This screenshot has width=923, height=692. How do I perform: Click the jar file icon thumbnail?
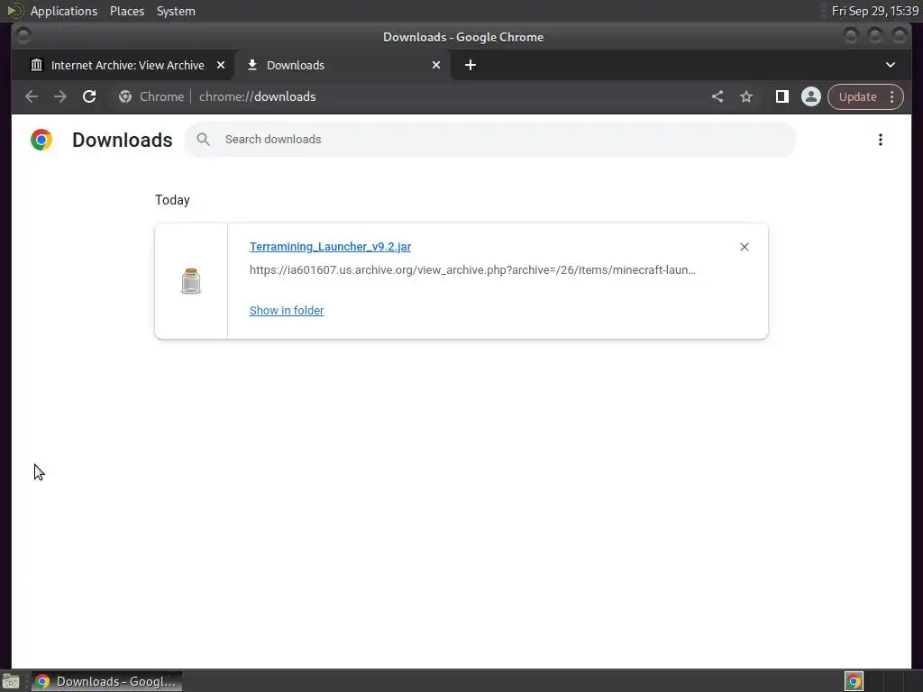[191, 281]
